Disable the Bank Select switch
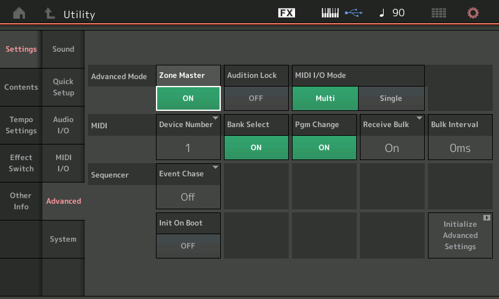The height and width of the screenshot is (299, 499). tap(256, 148)
